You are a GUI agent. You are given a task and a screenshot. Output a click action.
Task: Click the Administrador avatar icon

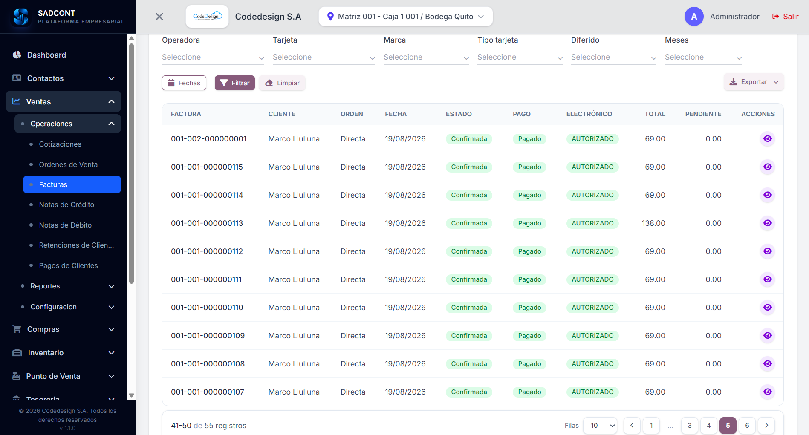click(x=694, y=17)
